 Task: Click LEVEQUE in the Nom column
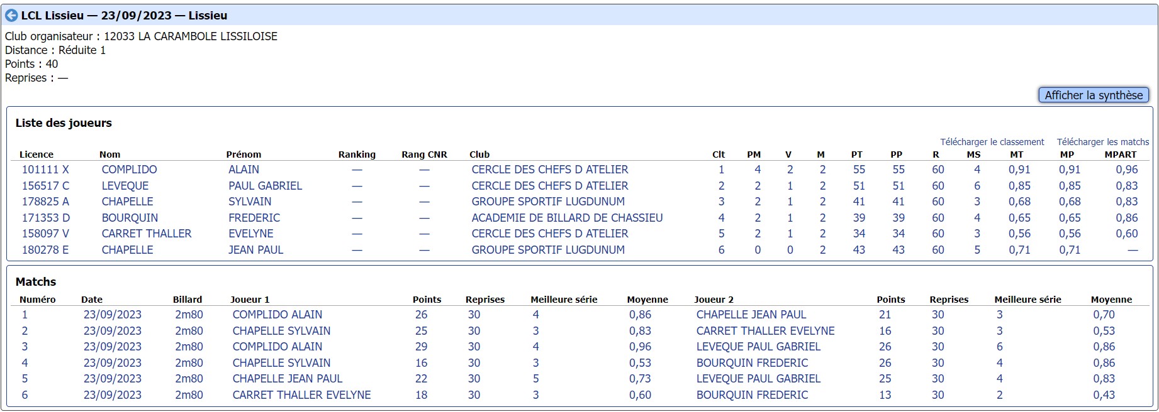click(x=125, y=186)
